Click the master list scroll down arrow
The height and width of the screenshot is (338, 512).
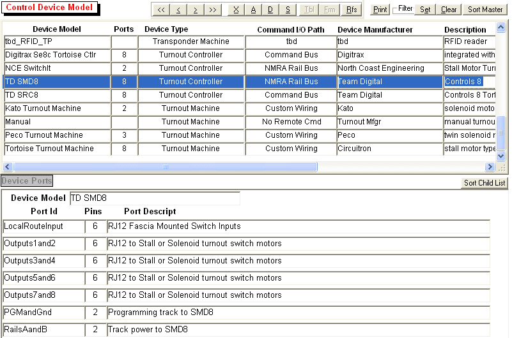[501, 156]
